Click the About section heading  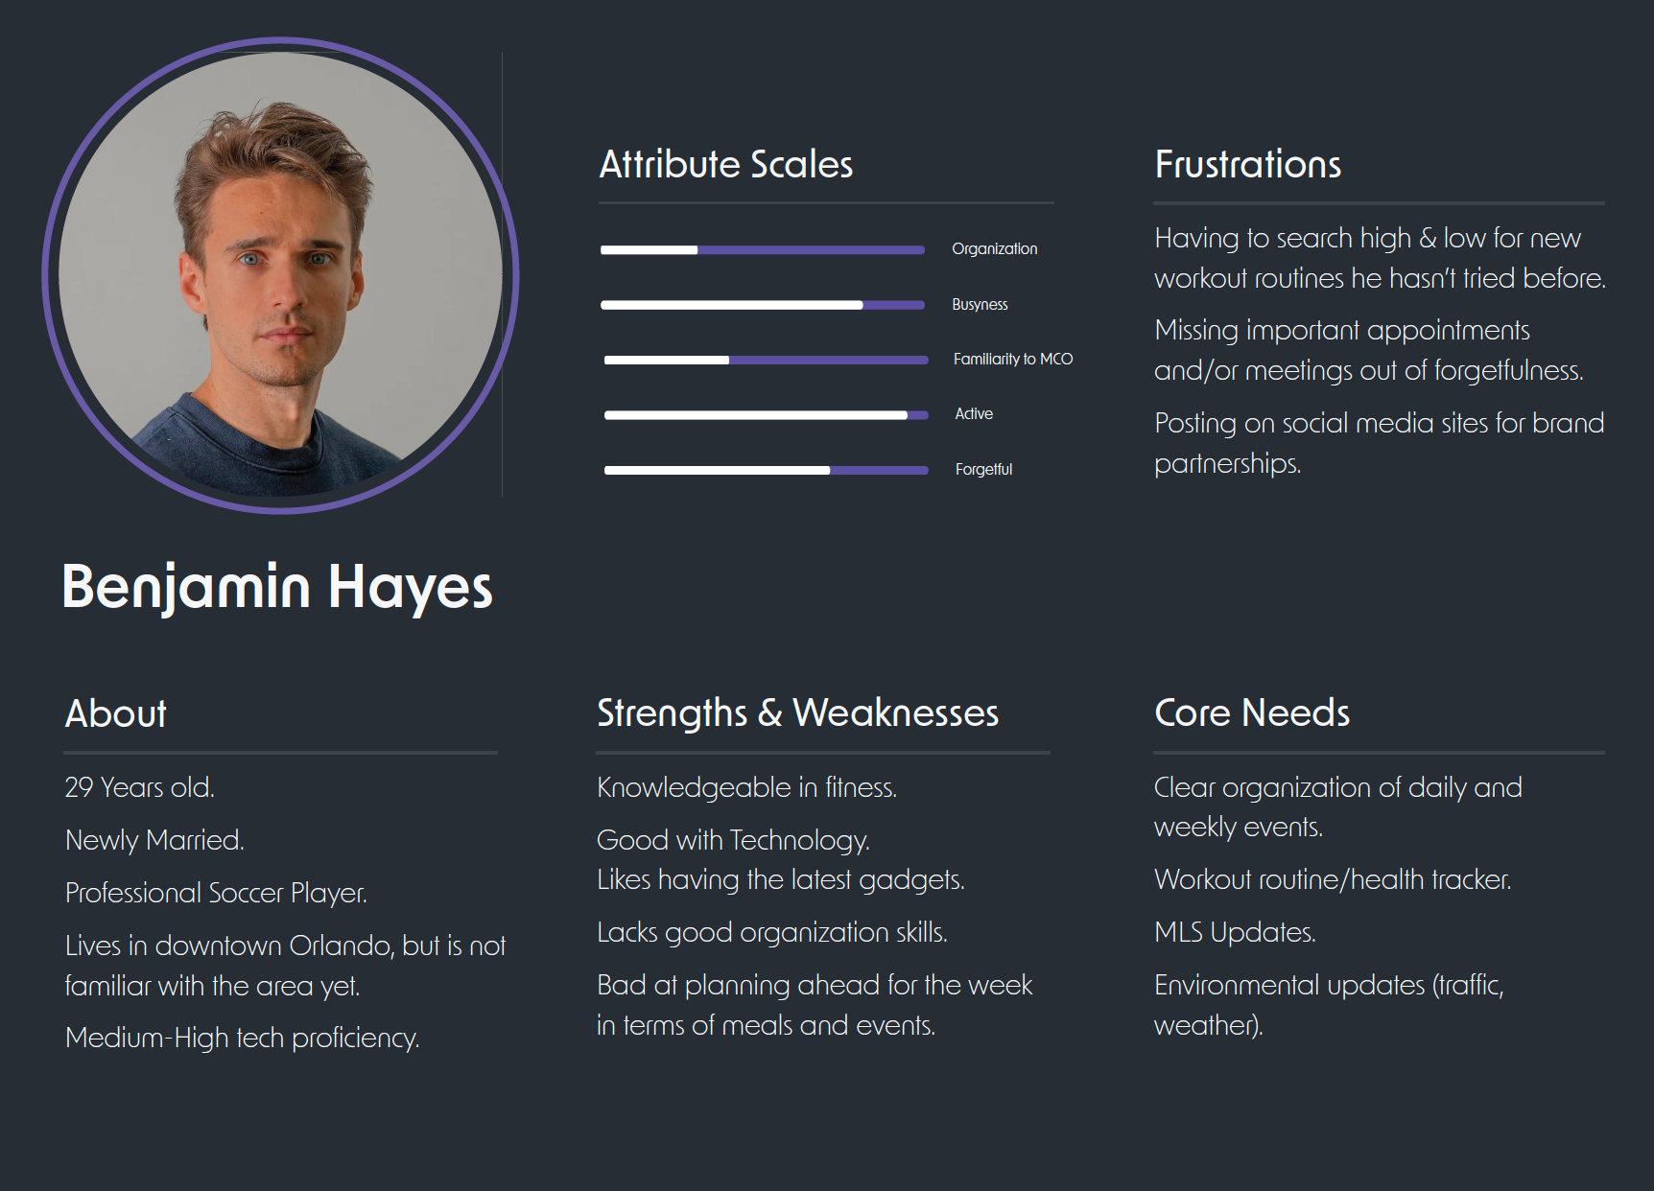coord(116,713)
